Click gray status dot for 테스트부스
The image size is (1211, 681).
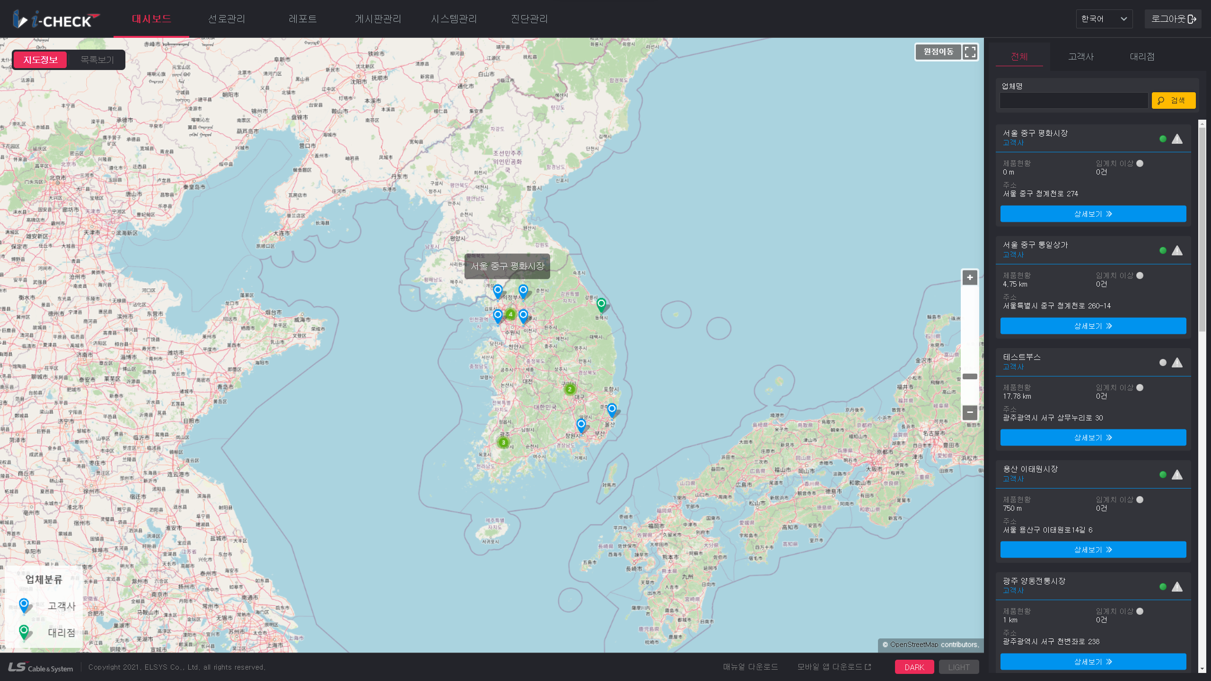[x=1163, y=363]
